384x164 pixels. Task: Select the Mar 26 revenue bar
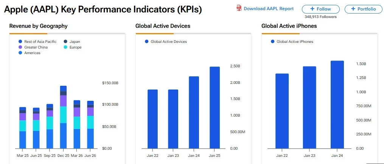(77, 125)
